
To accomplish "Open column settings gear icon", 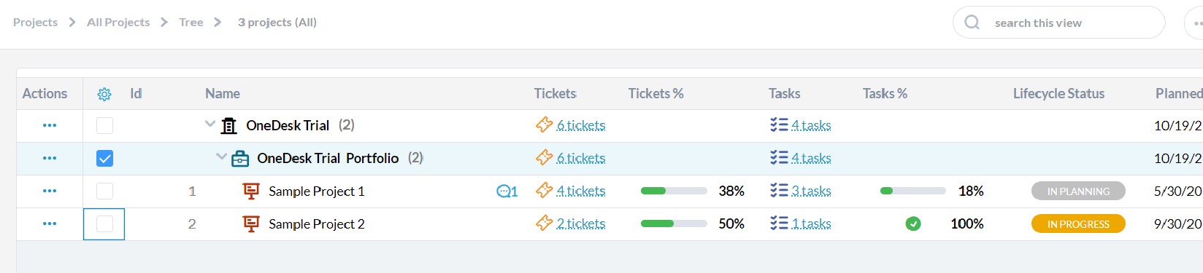I will coord(104,94).
